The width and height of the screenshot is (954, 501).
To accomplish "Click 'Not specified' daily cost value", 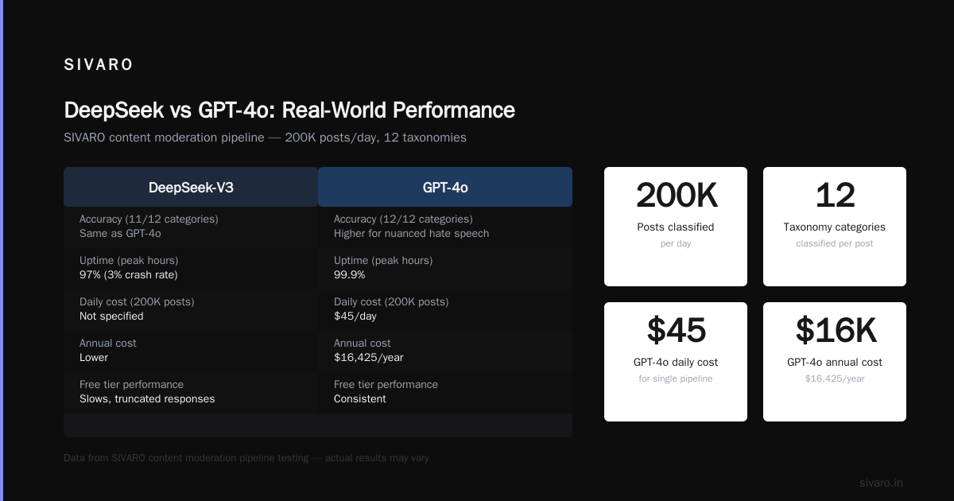I will tap(111, 316).
